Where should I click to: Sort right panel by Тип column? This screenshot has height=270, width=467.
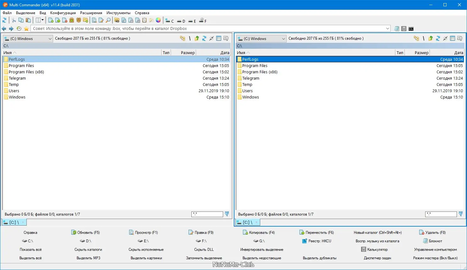400,53
